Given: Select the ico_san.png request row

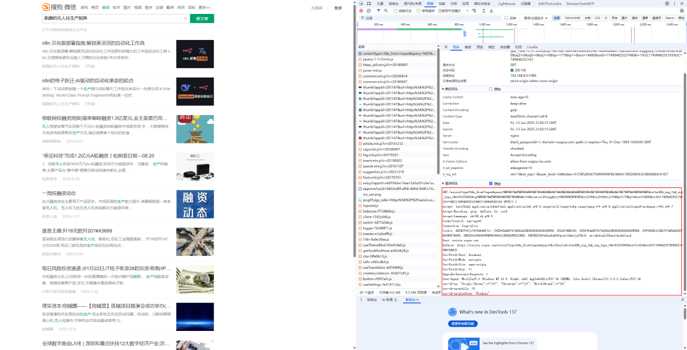Looking at the screenshot, I should click(397, 194).
